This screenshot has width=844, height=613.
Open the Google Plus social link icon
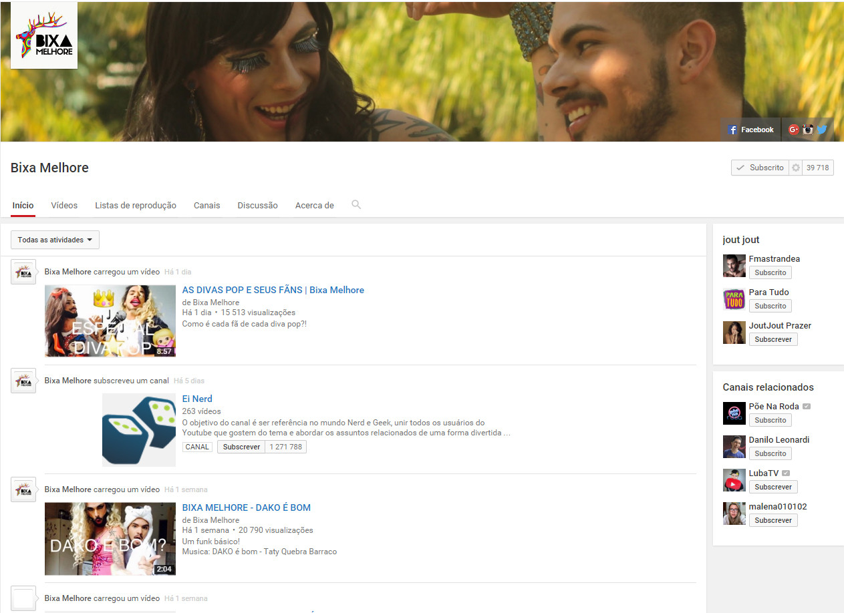[793, 130]
